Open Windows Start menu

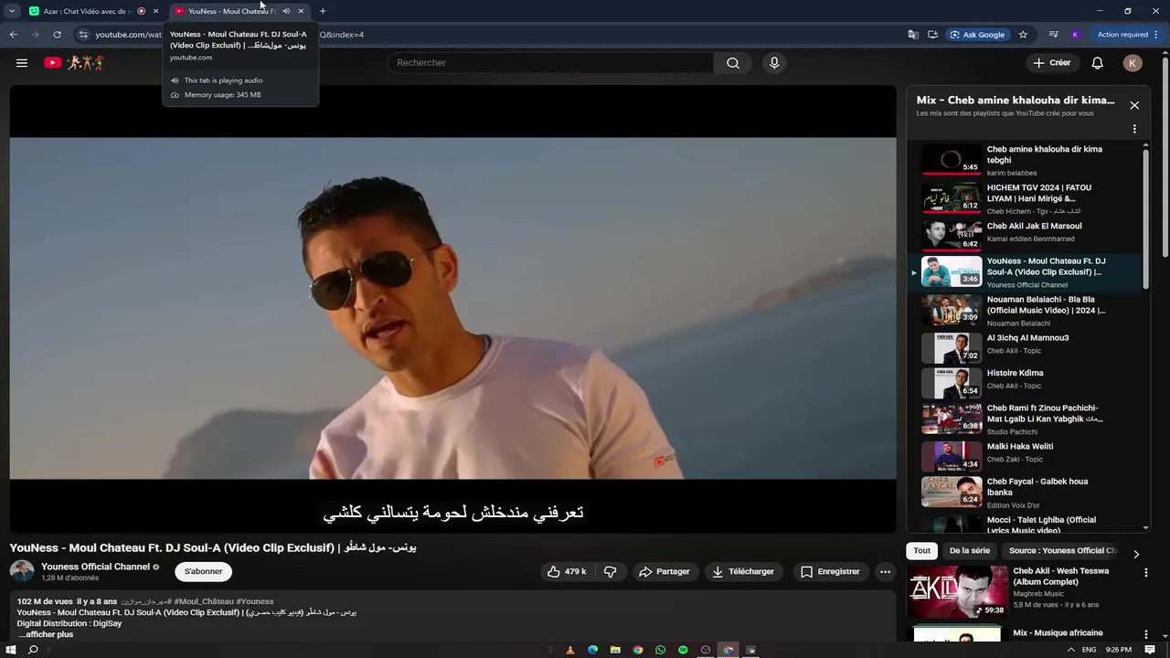click(11, 650)
